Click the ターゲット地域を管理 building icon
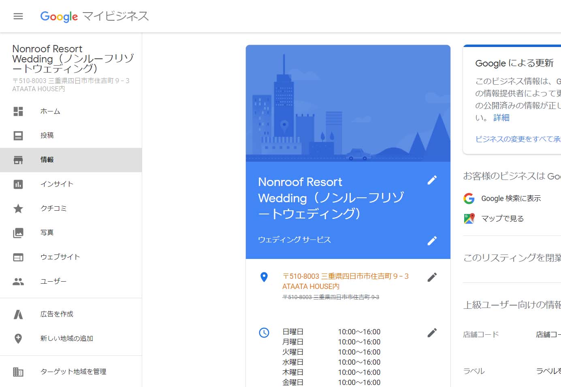Viewport: 561px width, 387px height. [18, 372]
